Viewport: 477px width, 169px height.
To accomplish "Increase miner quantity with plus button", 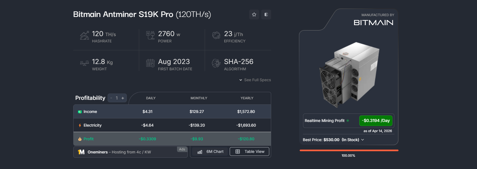I will click(123, 98).
